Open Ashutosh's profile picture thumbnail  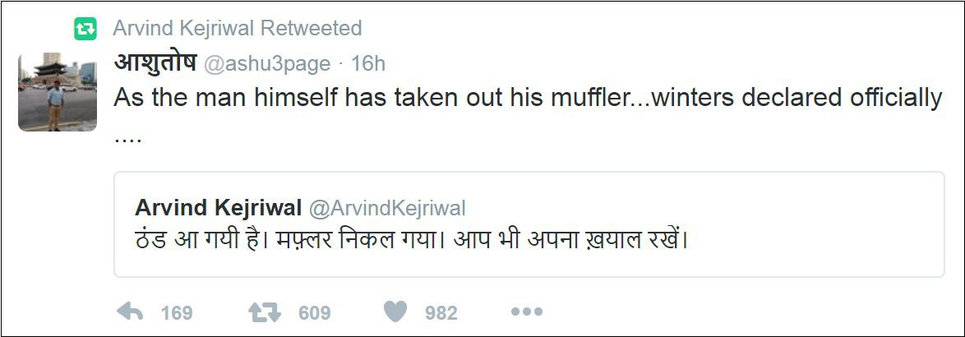point(58,92)
